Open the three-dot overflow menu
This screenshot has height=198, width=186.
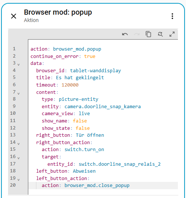pos(172,16)
